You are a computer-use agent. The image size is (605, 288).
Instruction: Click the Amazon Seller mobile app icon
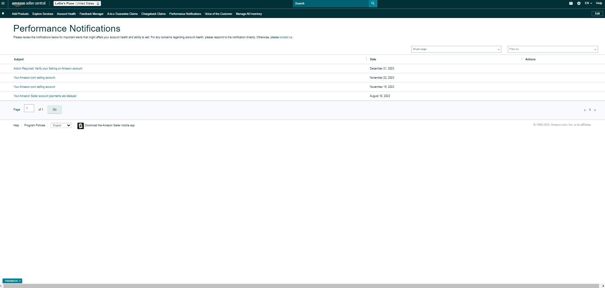tap(81, 126)
